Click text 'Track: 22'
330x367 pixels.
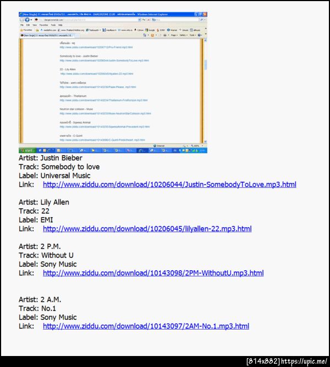point(34,211)
